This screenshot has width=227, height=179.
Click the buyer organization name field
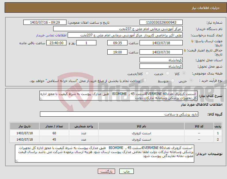[x=118, y=29]
